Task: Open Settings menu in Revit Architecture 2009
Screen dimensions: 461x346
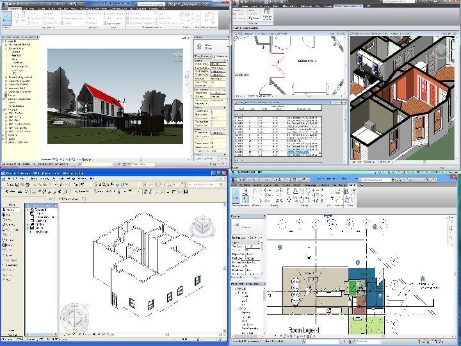Action: [x=71, y=179]
